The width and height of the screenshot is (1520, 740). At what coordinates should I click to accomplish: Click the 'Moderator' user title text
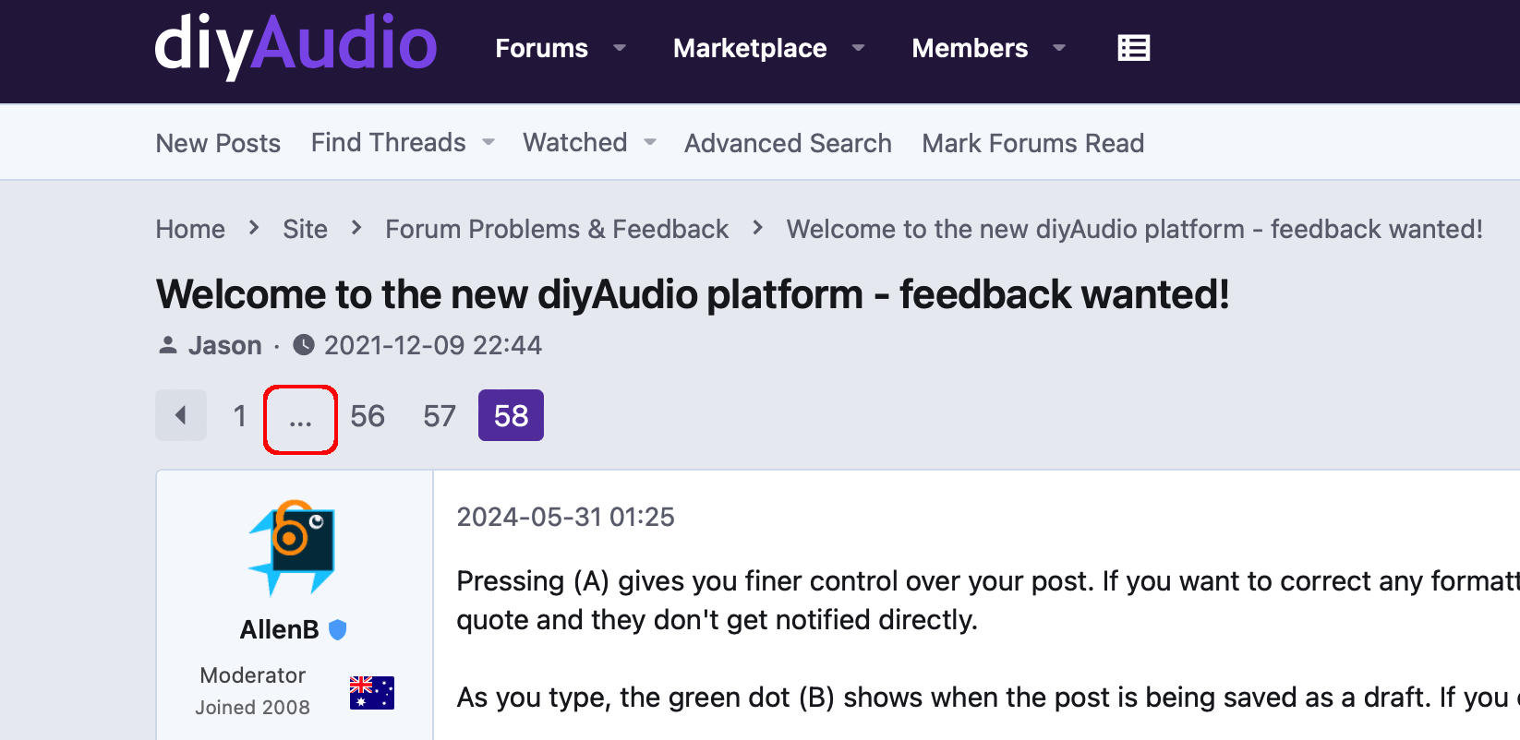point(252,675)
